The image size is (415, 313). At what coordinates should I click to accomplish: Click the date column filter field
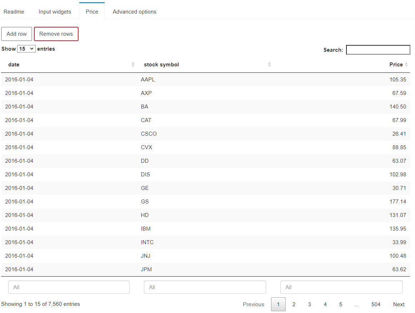pyautogui.click(x=69, y=287)
